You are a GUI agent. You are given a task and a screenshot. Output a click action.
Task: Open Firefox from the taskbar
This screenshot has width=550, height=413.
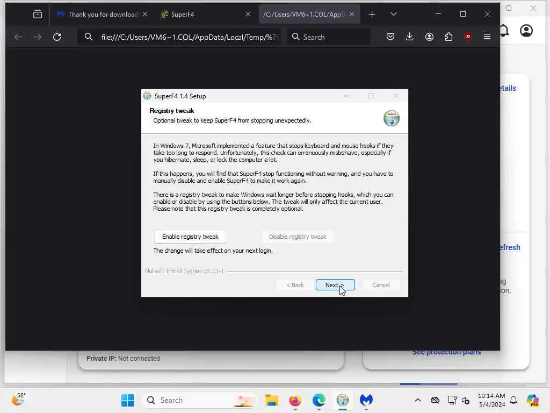tap(295, 400)
